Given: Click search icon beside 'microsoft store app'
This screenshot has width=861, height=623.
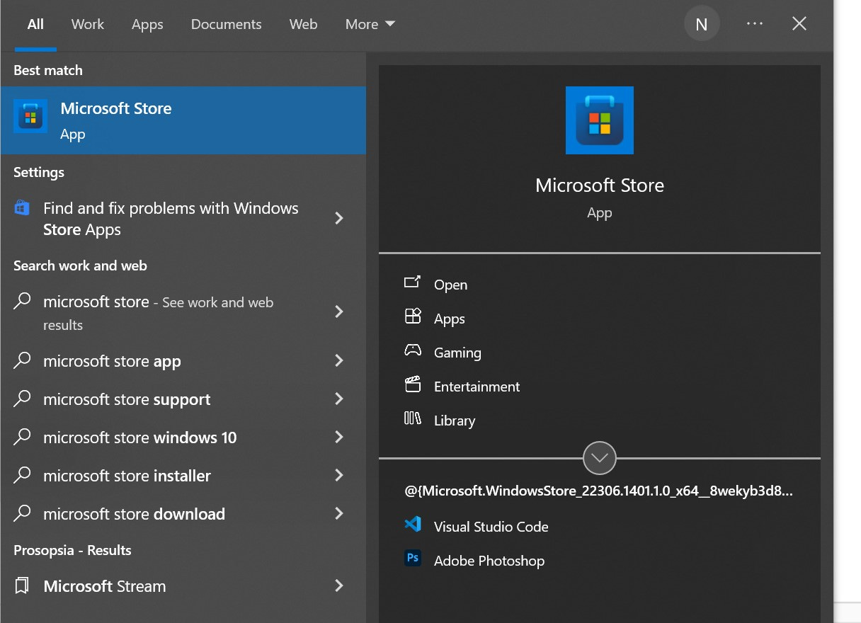Looking at the screenshot, I should pyautogui.click(x=23, y=360).
